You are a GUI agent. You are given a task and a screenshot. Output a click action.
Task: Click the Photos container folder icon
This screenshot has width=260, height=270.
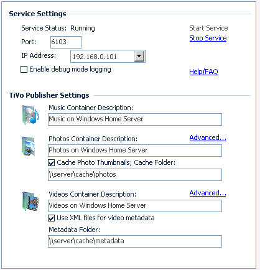(29, 146)
